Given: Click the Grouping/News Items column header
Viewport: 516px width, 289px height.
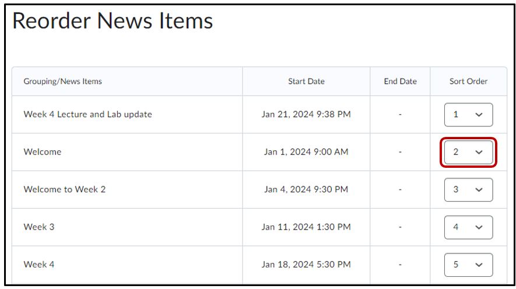Looking at the screenshot, I should 62,82.
